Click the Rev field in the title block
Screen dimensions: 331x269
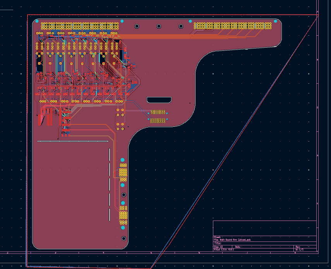click(x=298, y=247)
